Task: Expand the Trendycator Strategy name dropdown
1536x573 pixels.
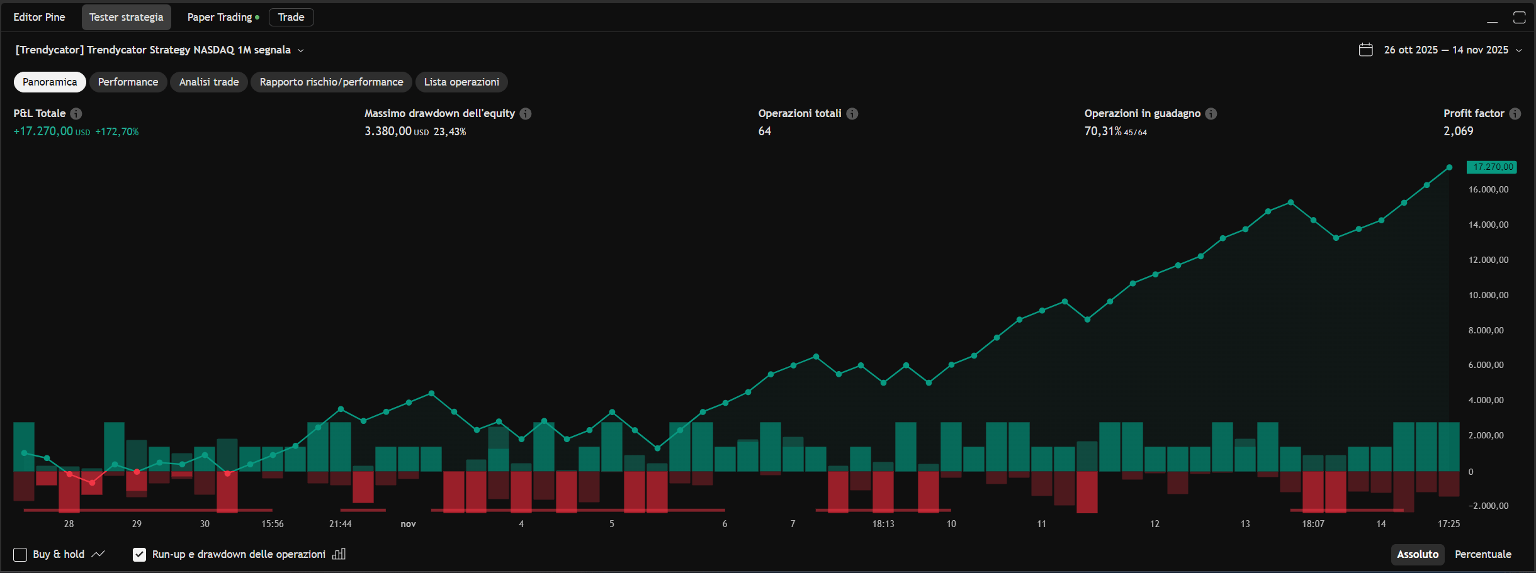Action: [x=301, y=50]
